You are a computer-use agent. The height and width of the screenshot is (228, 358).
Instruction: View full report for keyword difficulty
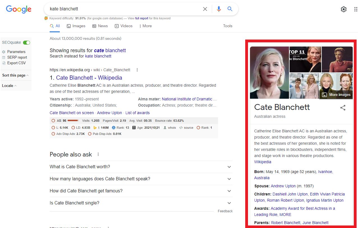(142, 19)
